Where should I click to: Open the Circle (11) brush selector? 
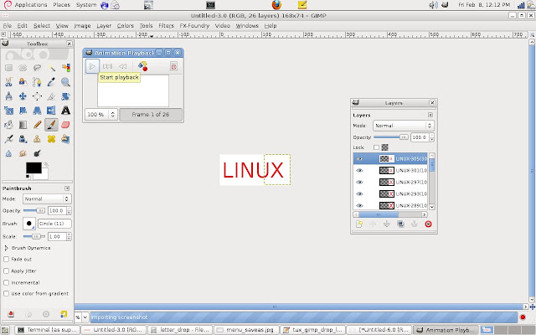54,224
